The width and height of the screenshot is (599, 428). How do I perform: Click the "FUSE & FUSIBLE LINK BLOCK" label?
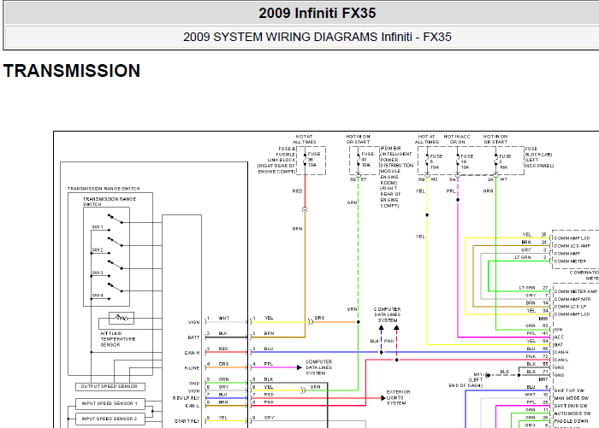click(276, 161)
